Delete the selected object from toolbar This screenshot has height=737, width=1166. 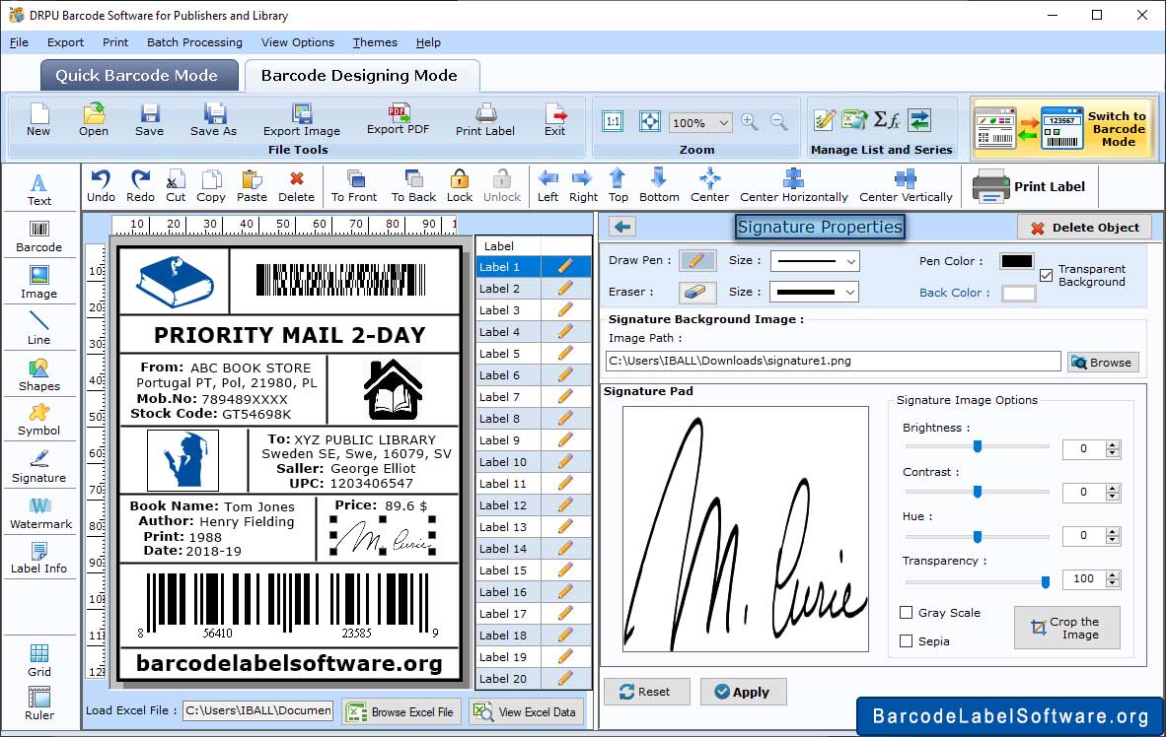pos(297,186)
